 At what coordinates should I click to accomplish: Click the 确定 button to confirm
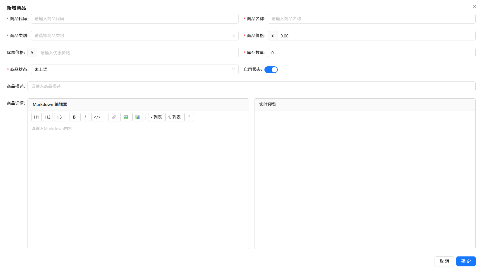[x=466, y=261]
